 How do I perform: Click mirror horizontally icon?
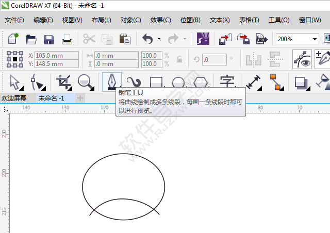pos(254,60)
